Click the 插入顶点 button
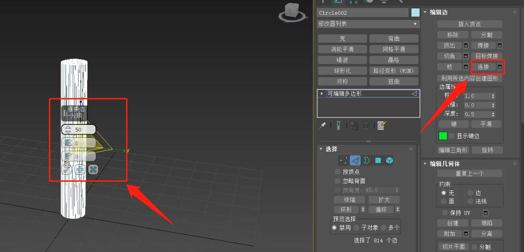This screenshot has width=524, height=252. pos(469,24)
